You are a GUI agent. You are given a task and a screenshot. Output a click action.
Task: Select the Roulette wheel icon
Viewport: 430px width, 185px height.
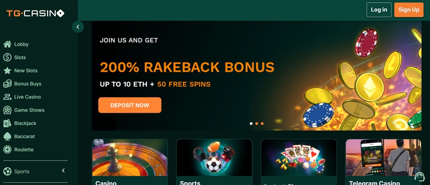point(7,150)
